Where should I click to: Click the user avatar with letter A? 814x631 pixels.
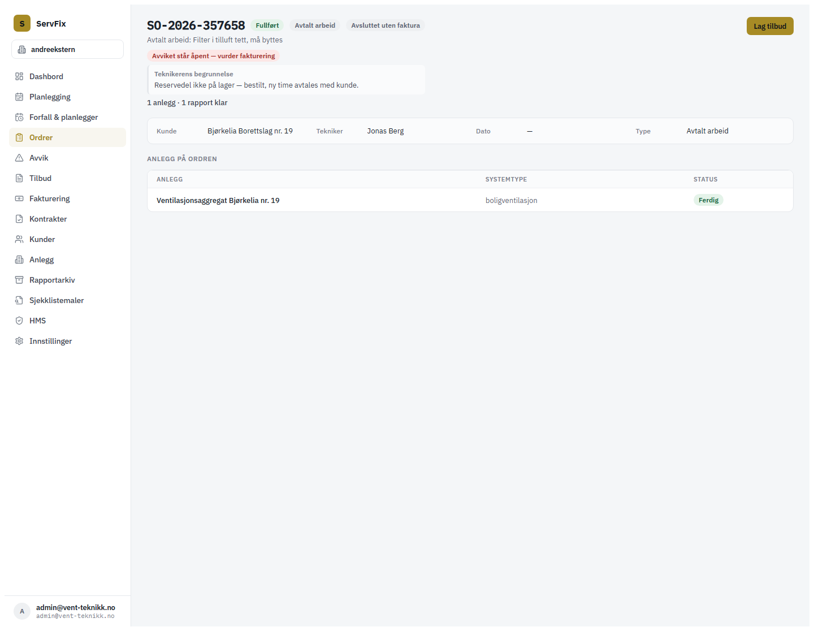[x=22, y=611]
